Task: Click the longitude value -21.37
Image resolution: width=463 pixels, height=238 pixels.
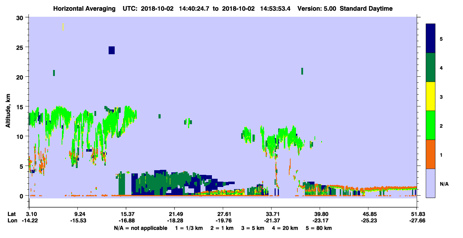Action: pos(271,221)
